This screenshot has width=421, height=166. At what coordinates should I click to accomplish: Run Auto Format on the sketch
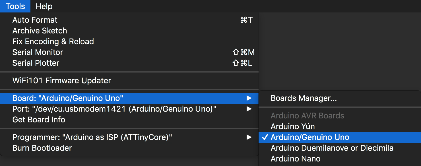[35, 20]
